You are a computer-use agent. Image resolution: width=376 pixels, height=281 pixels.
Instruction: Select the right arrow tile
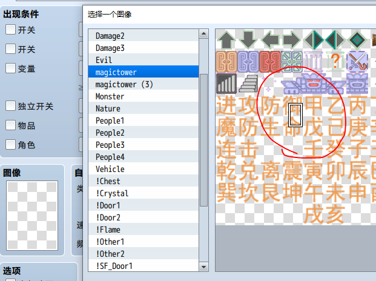(292, 40)
